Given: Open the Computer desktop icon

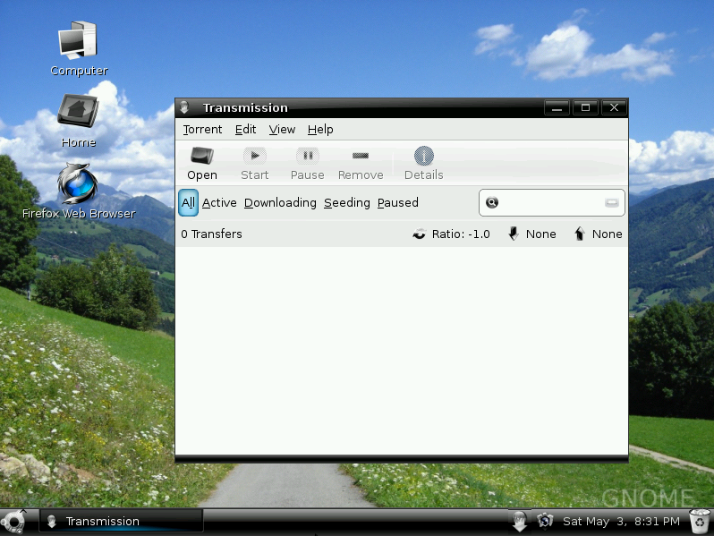Looking at the screenshot, I should click(x=79, y=48).
